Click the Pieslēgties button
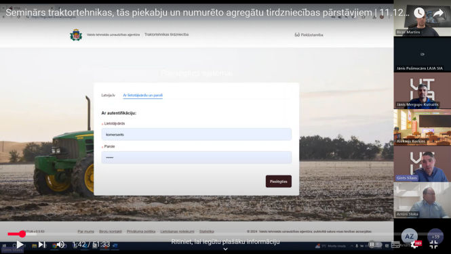This screenshot has width=451, height=254. coord(279,182)
